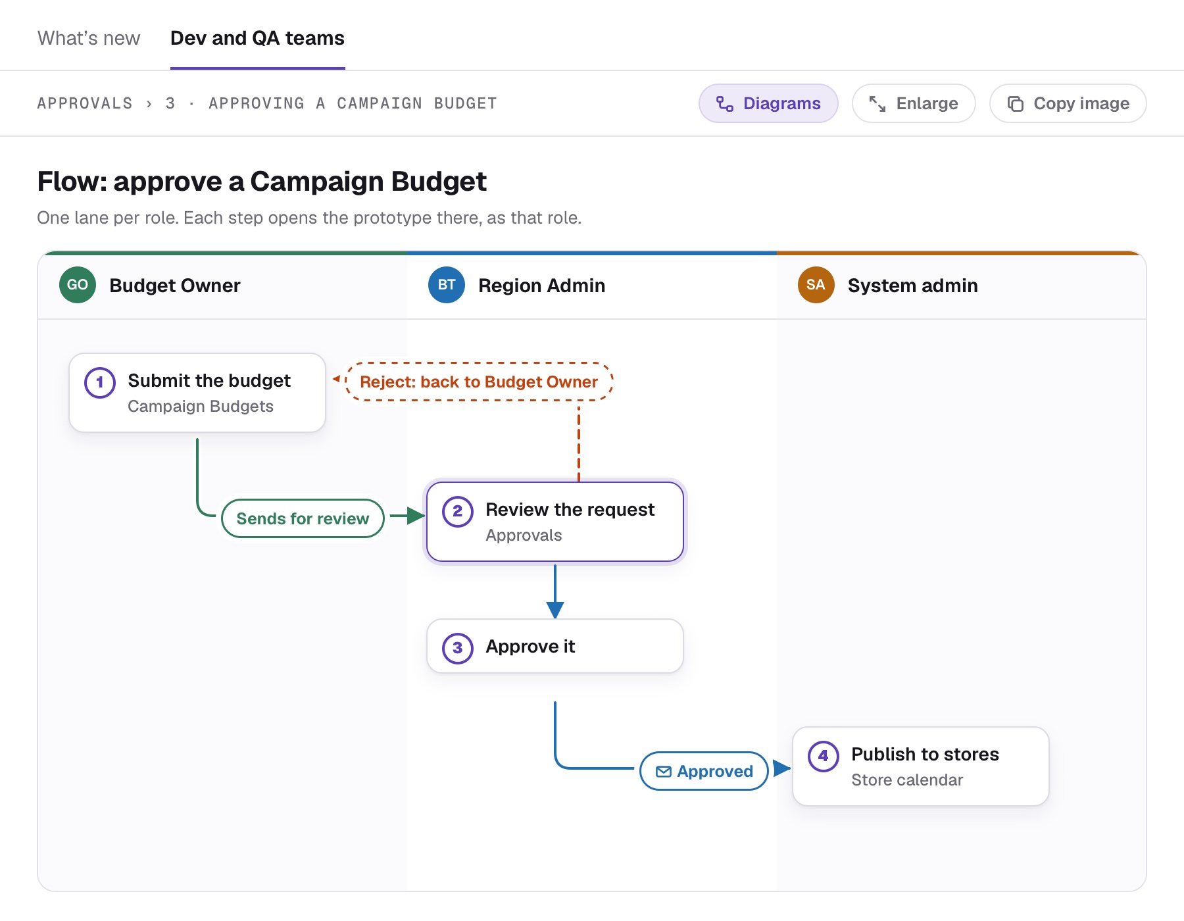1184x921 pixels.
Task: Click the BT avatar for Region Admin
Action: tap(447, 285)
